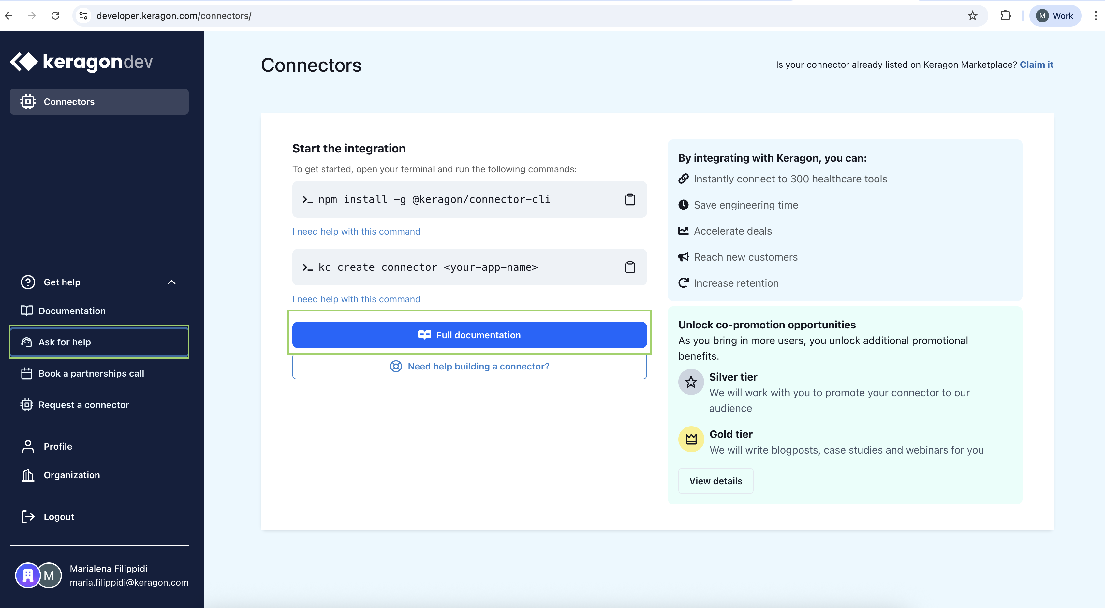
Task: Open Connectors in the sidebar
Action: (x=99, y=102)
